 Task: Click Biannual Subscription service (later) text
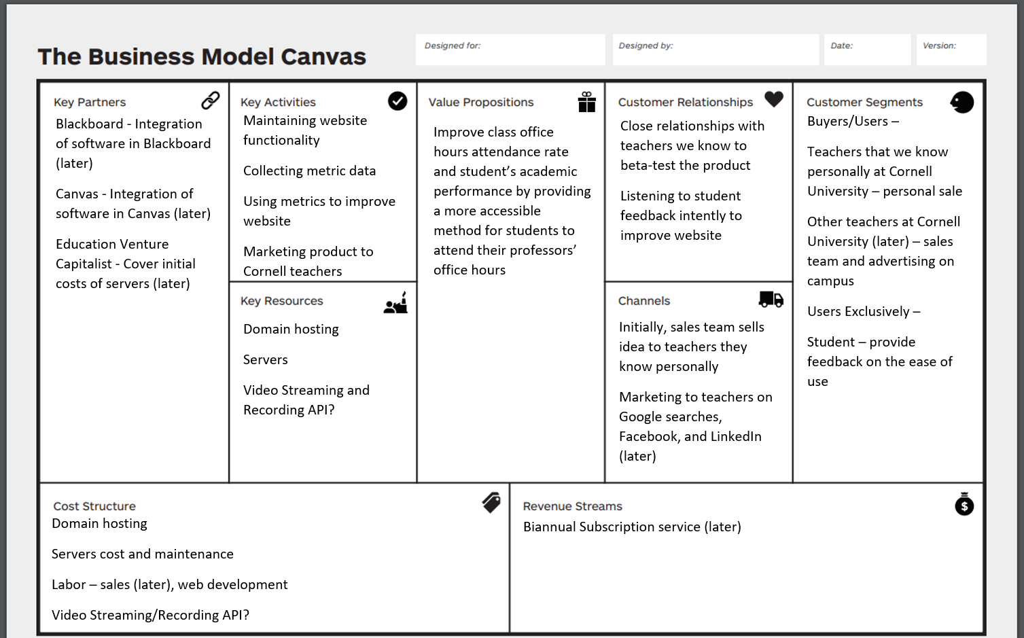[632, 527]
